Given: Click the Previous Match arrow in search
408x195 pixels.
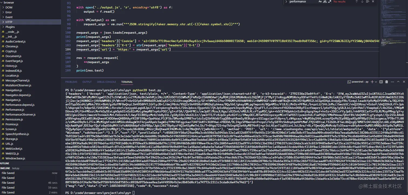Looking at the screenshot, I should click(356, 2).
